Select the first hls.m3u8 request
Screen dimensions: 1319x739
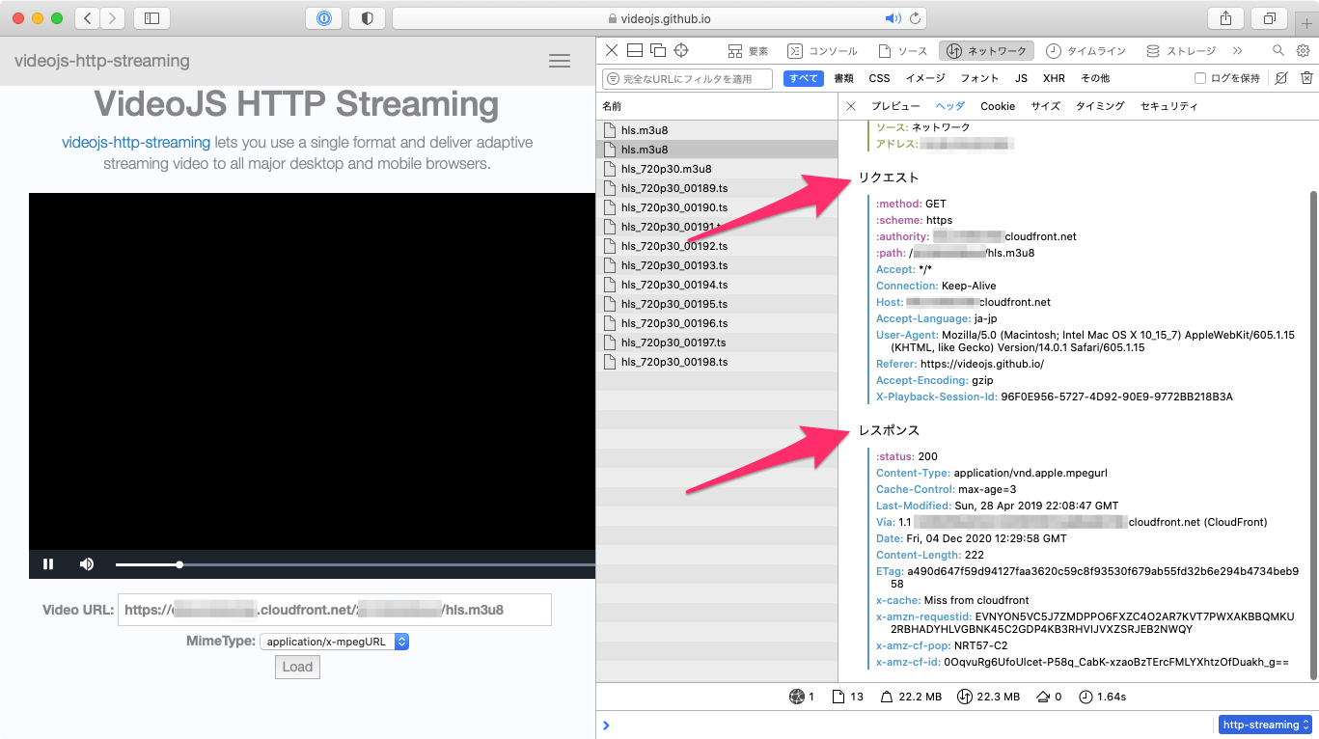tap(717, 130)
